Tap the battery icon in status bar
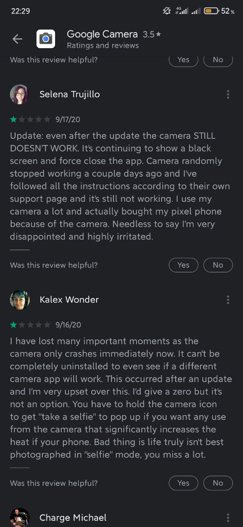Viewport: 243px width, 527px height. pos(211,11)
